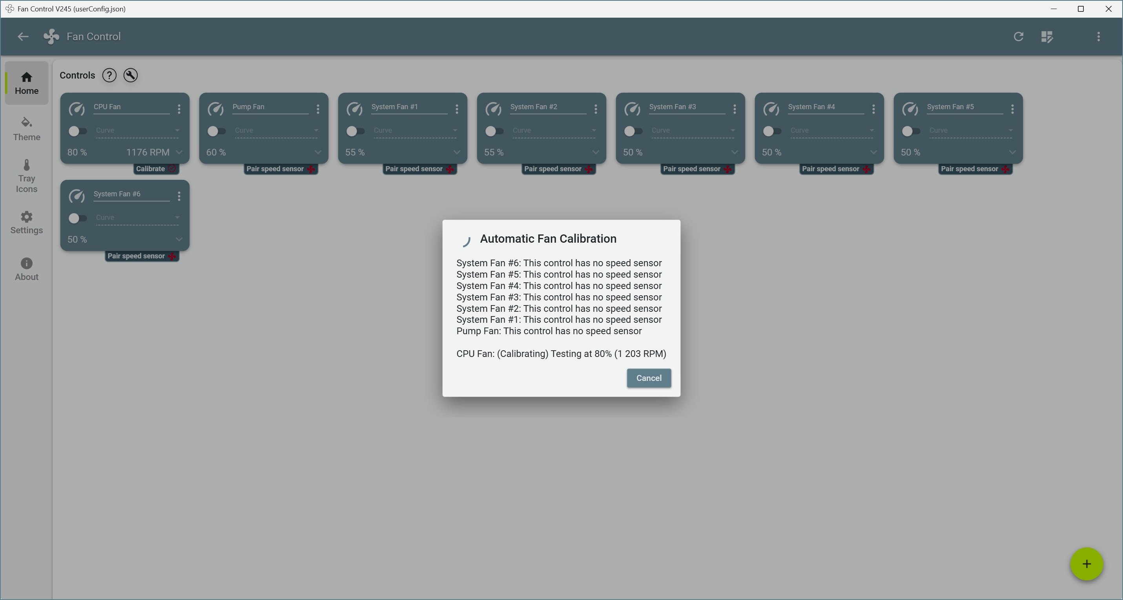Expand the System Fan #2 card chevron
Image resolution: width=1123 pixels, height=600 pixels.
596,152
